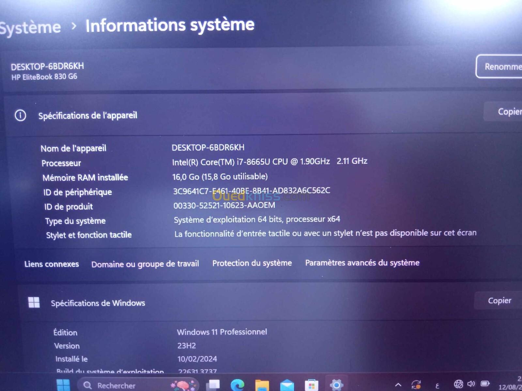
Task: Open the volume speaker tray icon
Action: 471,384
